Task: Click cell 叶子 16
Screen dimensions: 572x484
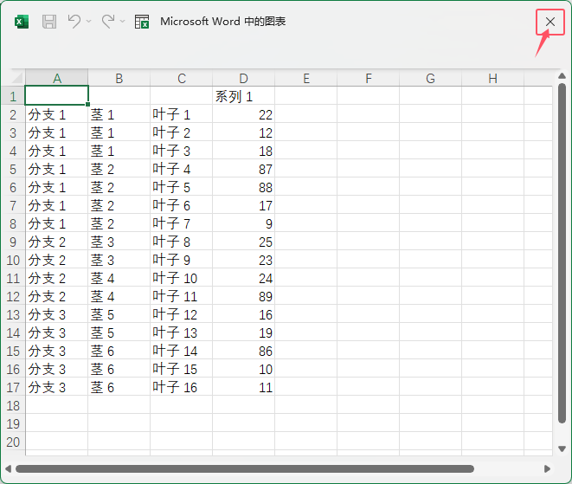Action: coord(182,387)
